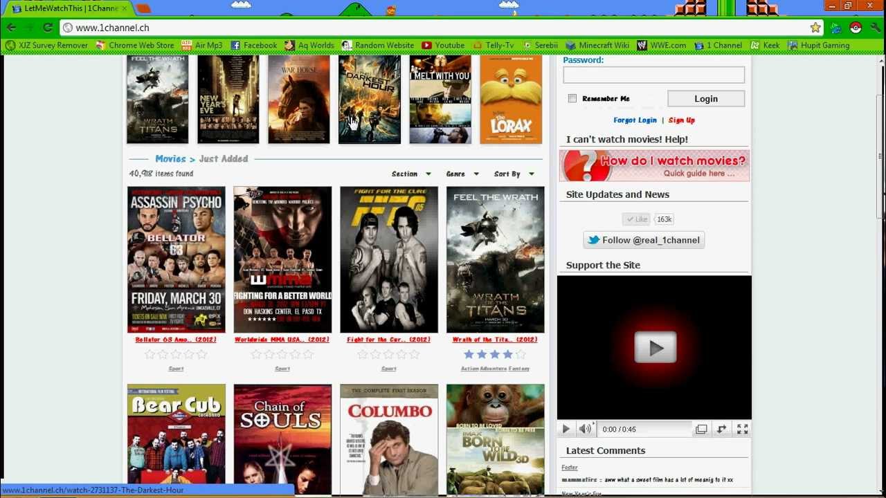Viewport: 886px width, 498px height.
Task: Open Columbo poster thumbnail
Action: click(x=389, y=439)
